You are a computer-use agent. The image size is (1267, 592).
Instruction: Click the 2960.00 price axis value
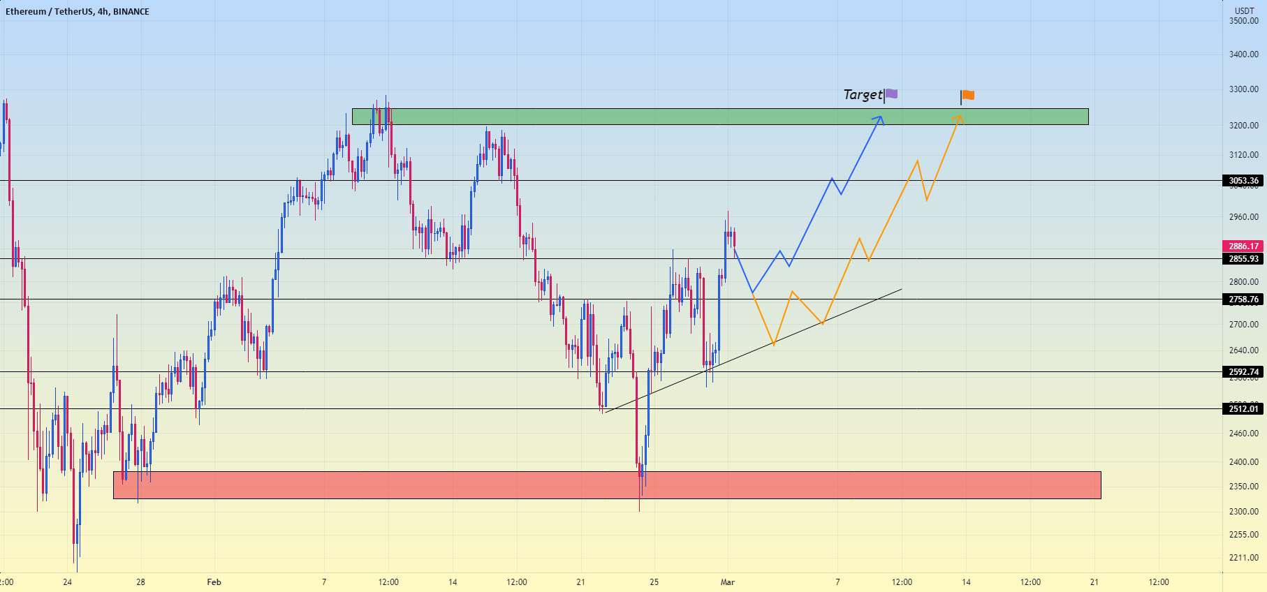[1244, 217]
